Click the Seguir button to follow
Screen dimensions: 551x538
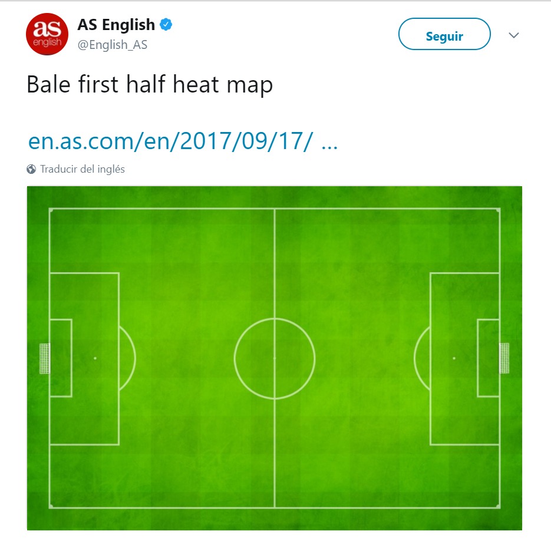pos(444,35)
